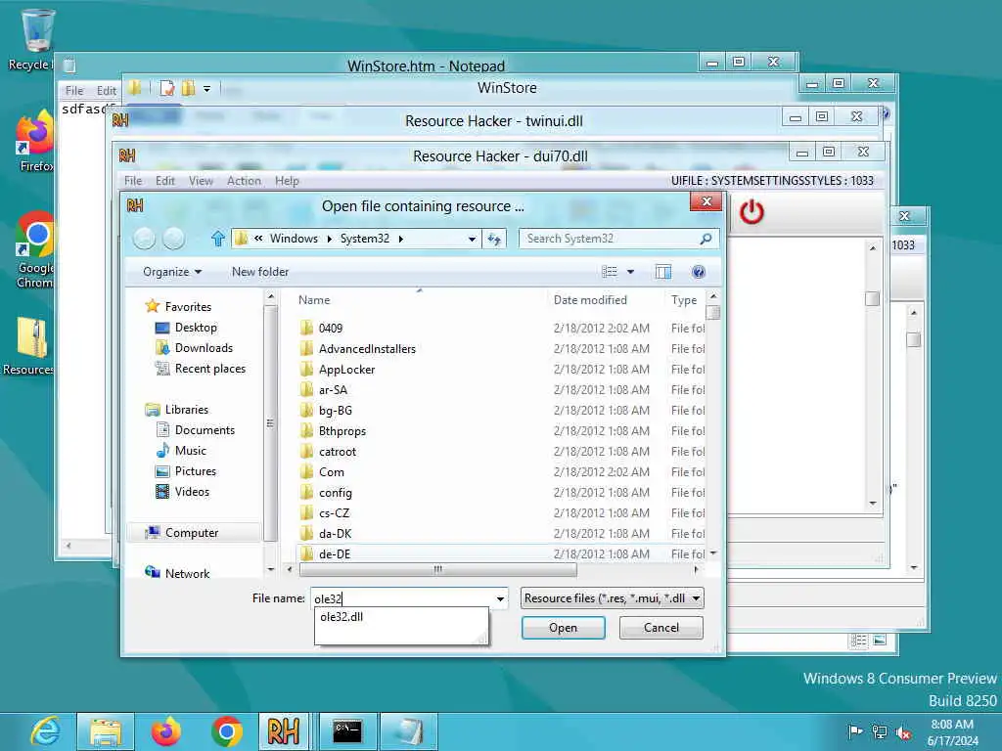1002x751 pixels.
Task: Open WinStore quick access toolbar dropdown
Action: (x=207, y=89)
